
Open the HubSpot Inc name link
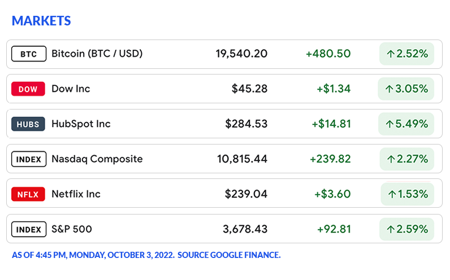pyautogui.click(x=81, y=124)
